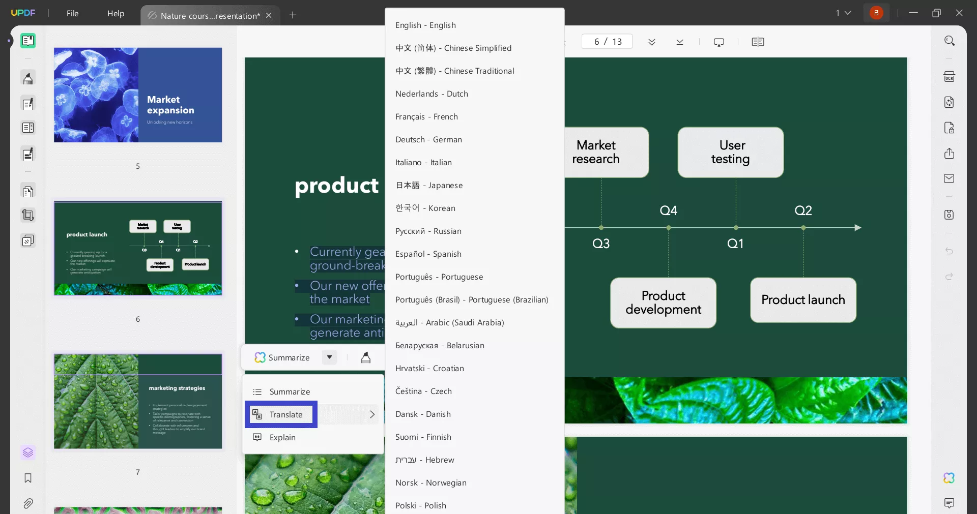
Task: Click the share document icon
Action: (x=949, y=154)
